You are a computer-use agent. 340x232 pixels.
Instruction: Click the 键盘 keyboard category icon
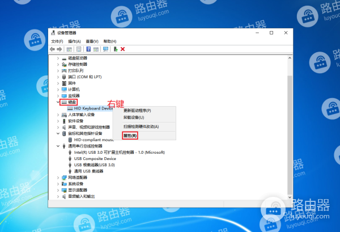pos(64,102)
